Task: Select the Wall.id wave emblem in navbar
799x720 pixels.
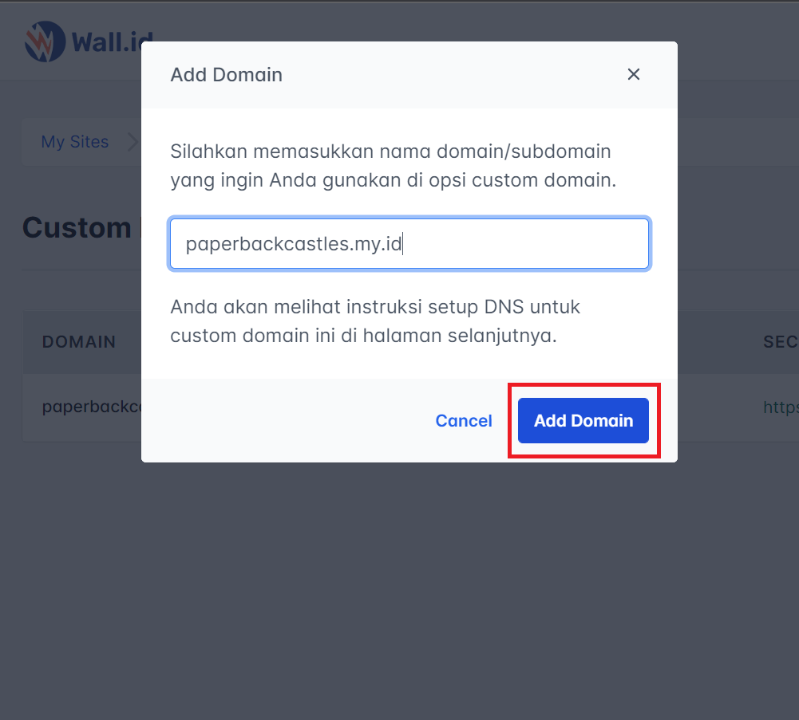Action: 43,41
